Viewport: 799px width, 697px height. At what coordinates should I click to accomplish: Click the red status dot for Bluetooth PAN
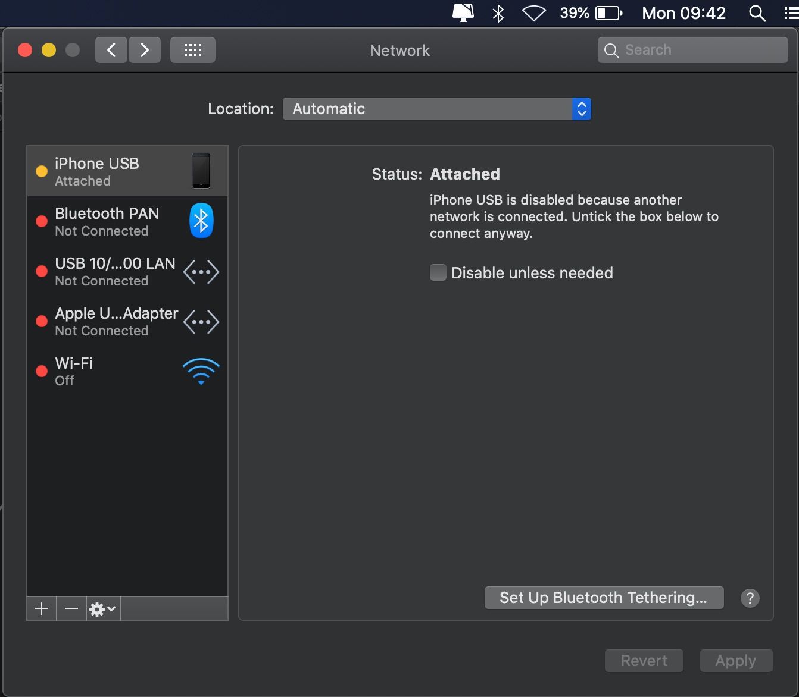coord(42,221)
